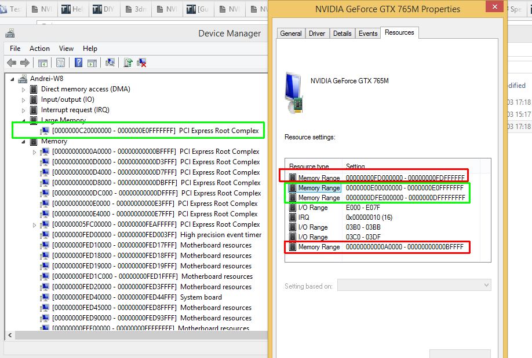Open the 'Setting based on' dropdown
This screenshot has height=358, width=532.
[414, 285]
